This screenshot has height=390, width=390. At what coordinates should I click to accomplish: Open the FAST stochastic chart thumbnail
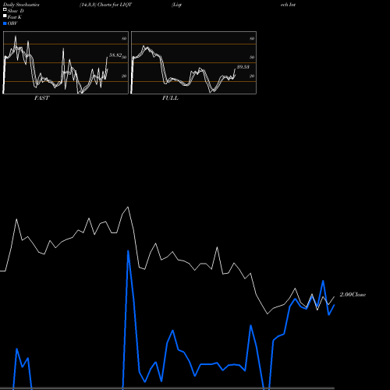point(66,62)
